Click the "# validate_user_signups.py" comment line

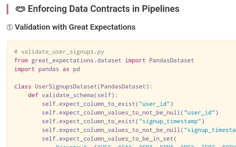pos(59,51)
